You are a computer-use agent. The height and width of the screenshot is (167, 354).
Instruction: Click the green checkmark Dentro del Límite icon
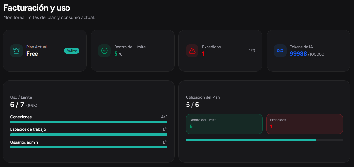click(104, 50)
